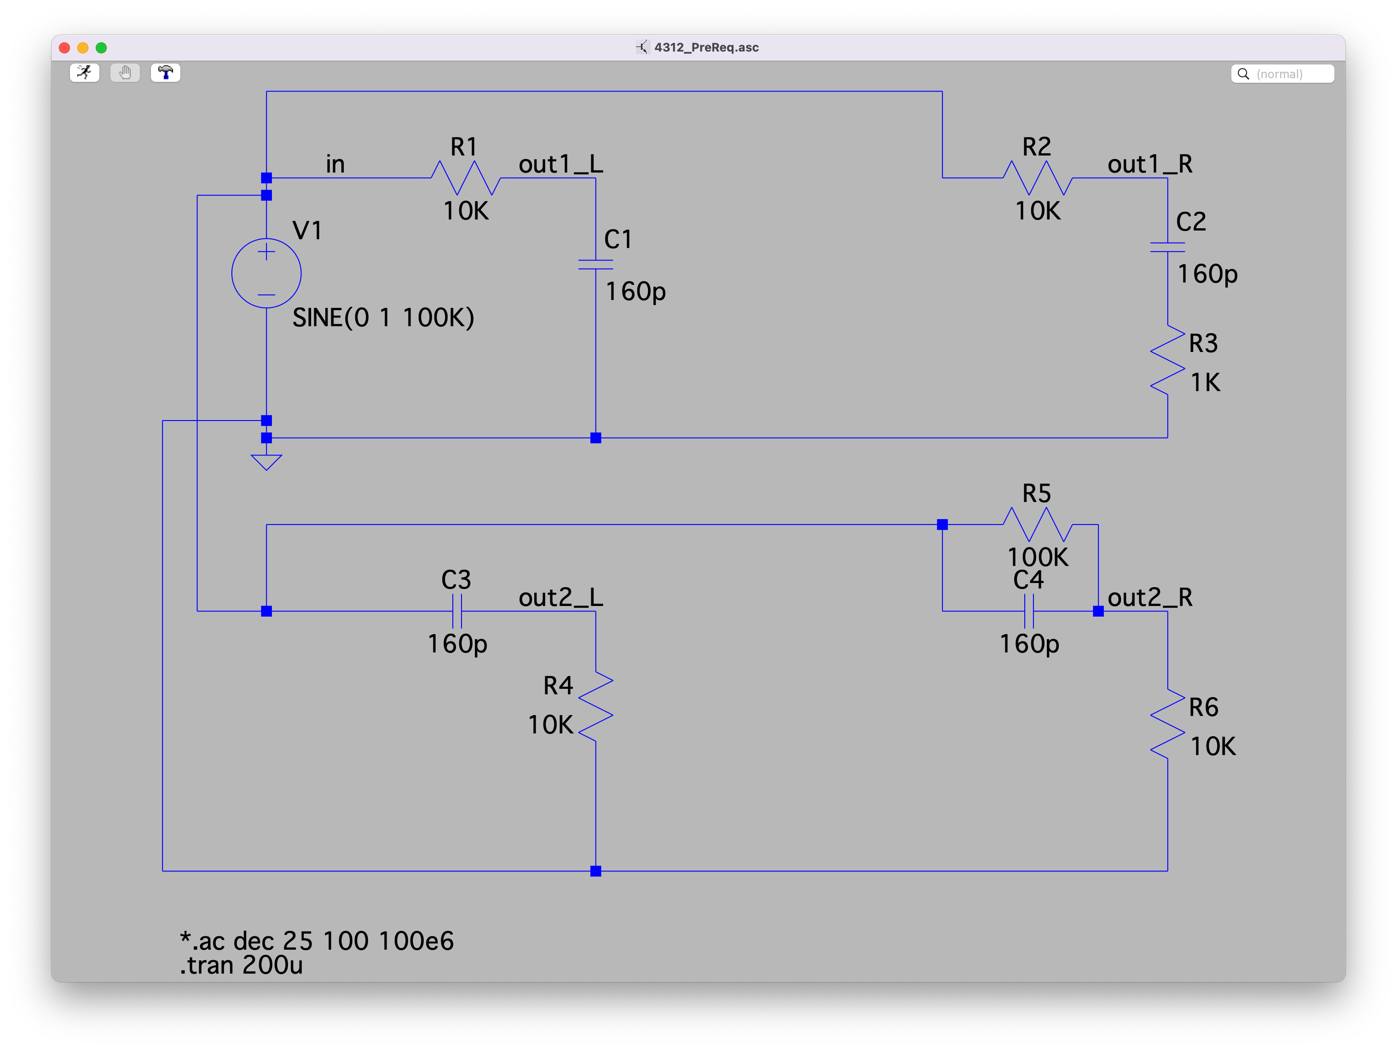1397x1050 pixels.
Task: Click the 160p value under C3
Action: tap(458, 645)
